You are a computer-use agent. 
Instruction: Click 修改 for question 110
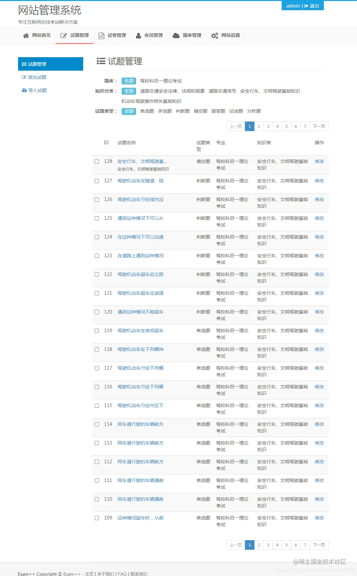tap(319, 499)
